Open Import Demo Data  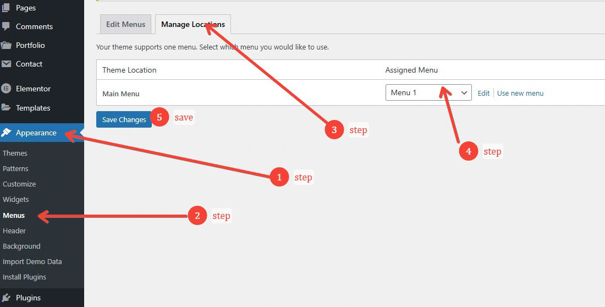click(x=32, y=261)
